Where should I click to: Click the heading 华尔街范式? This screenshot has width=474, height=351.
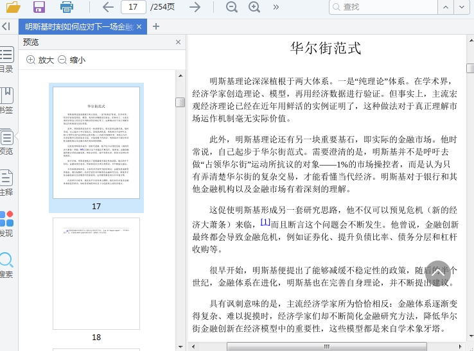pyautogui.click(x=326, y=48)
